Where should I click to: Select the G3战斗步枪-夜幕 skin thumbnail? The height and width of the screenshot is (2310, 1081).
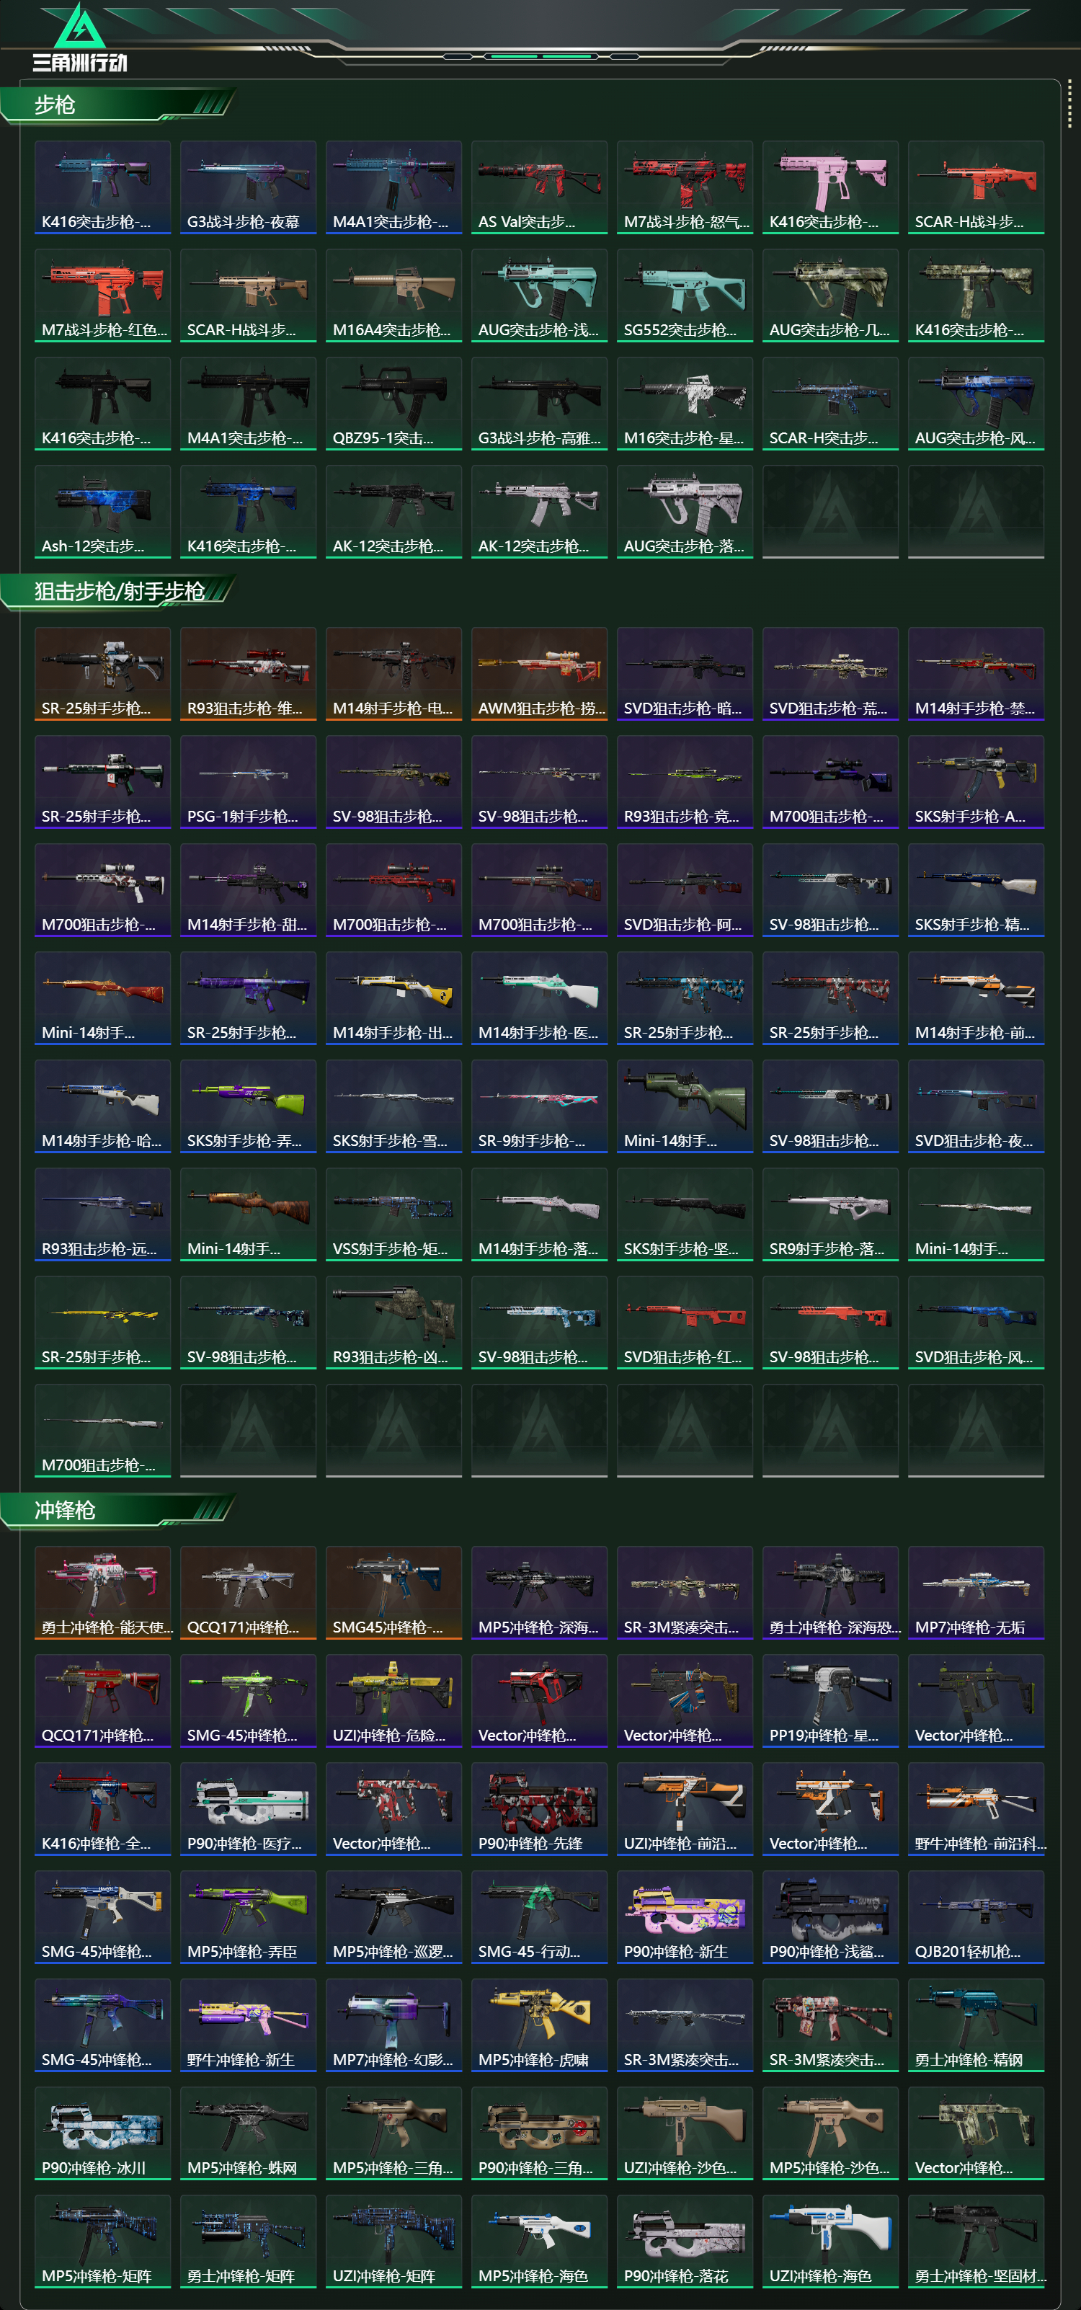(x=249, y=187)
